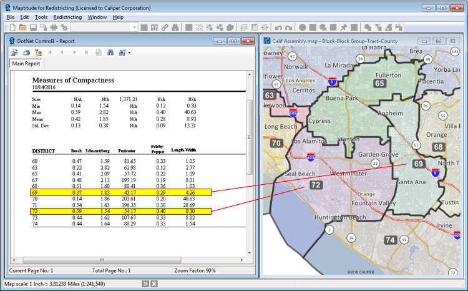The height and width of the screenshot is (291, 468).
Task: Click the print report icon in report toolbar
Action: point(25,52)
